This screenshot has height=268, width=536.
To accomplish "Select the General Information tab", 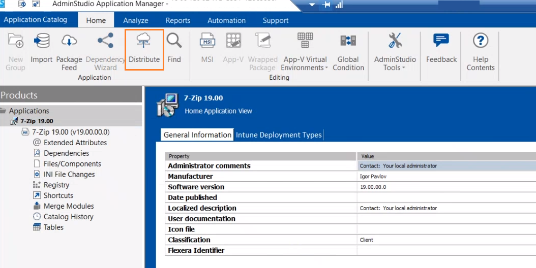I will [197, 135].
